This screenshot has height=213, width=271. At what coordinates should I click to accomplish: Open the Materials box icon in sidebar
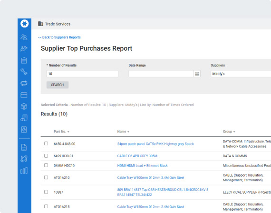tap(24, 106)
